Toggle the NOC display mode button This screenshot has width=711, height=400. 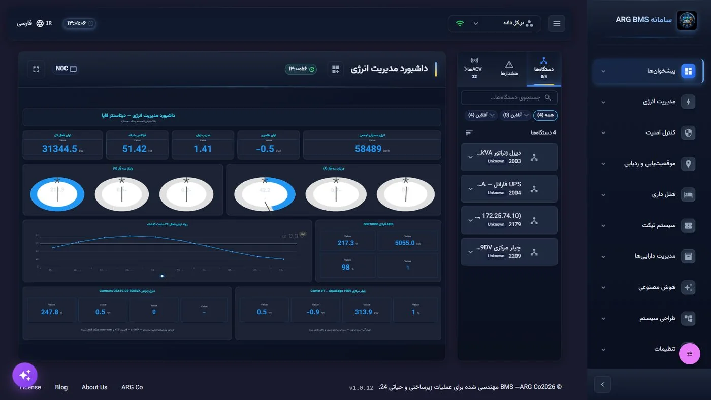[66, 69]
